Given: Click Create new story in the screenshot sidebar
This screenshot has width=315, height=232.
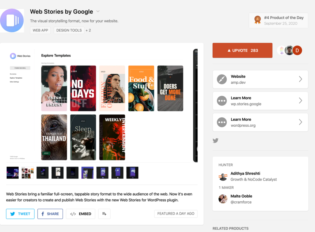Looking at the screenshot, I should 20,68.
